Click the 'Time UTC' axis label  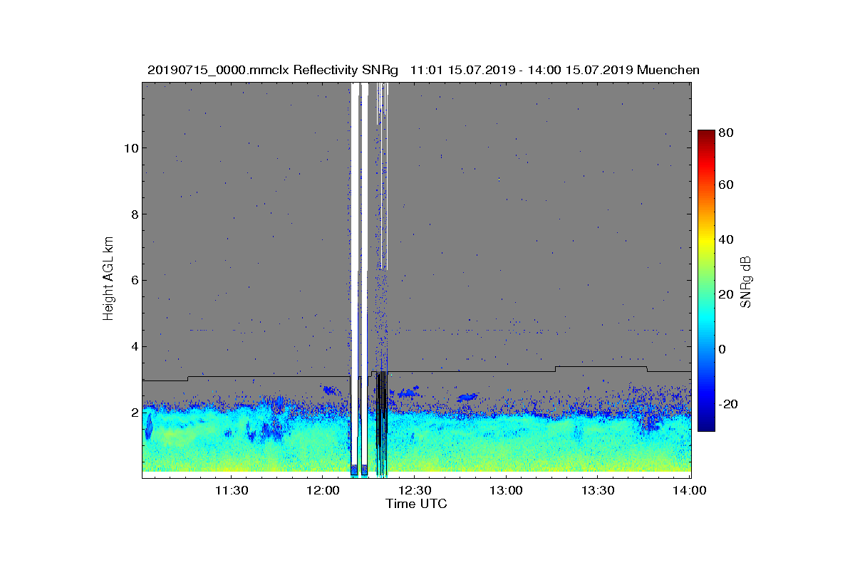[417, 504]
